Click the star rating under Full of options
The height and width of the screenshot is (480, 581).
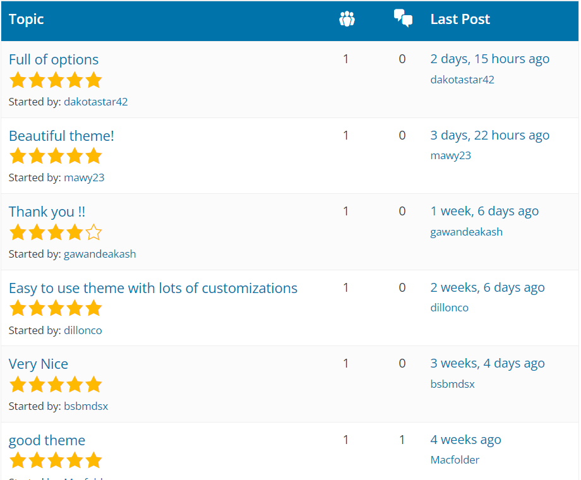[x=56, y=80]
